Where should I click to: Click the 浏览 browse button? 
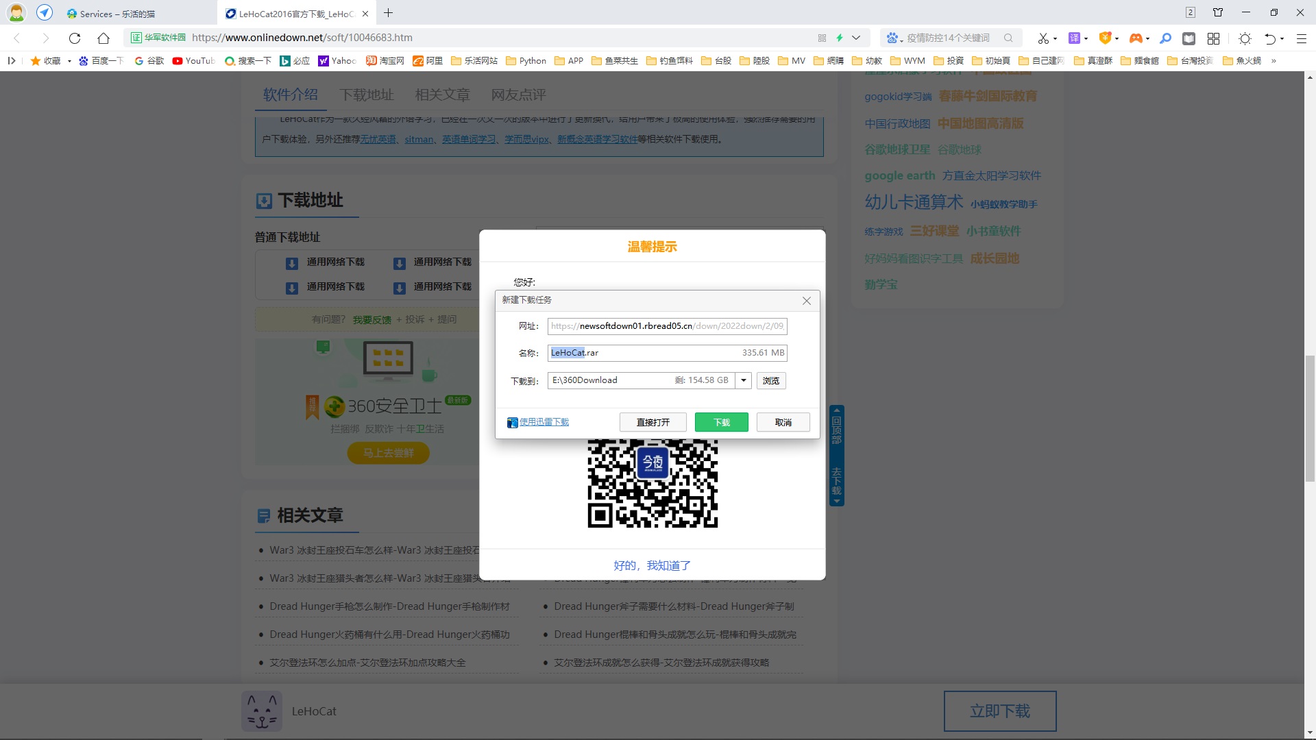pos(771,381)
